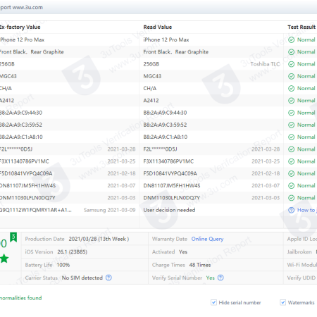The height and width of the screenshot is (317, 317).
Task: Click the Normal check icon in iPhone 12 Pro Max row
Action: (x=291, y=40)
